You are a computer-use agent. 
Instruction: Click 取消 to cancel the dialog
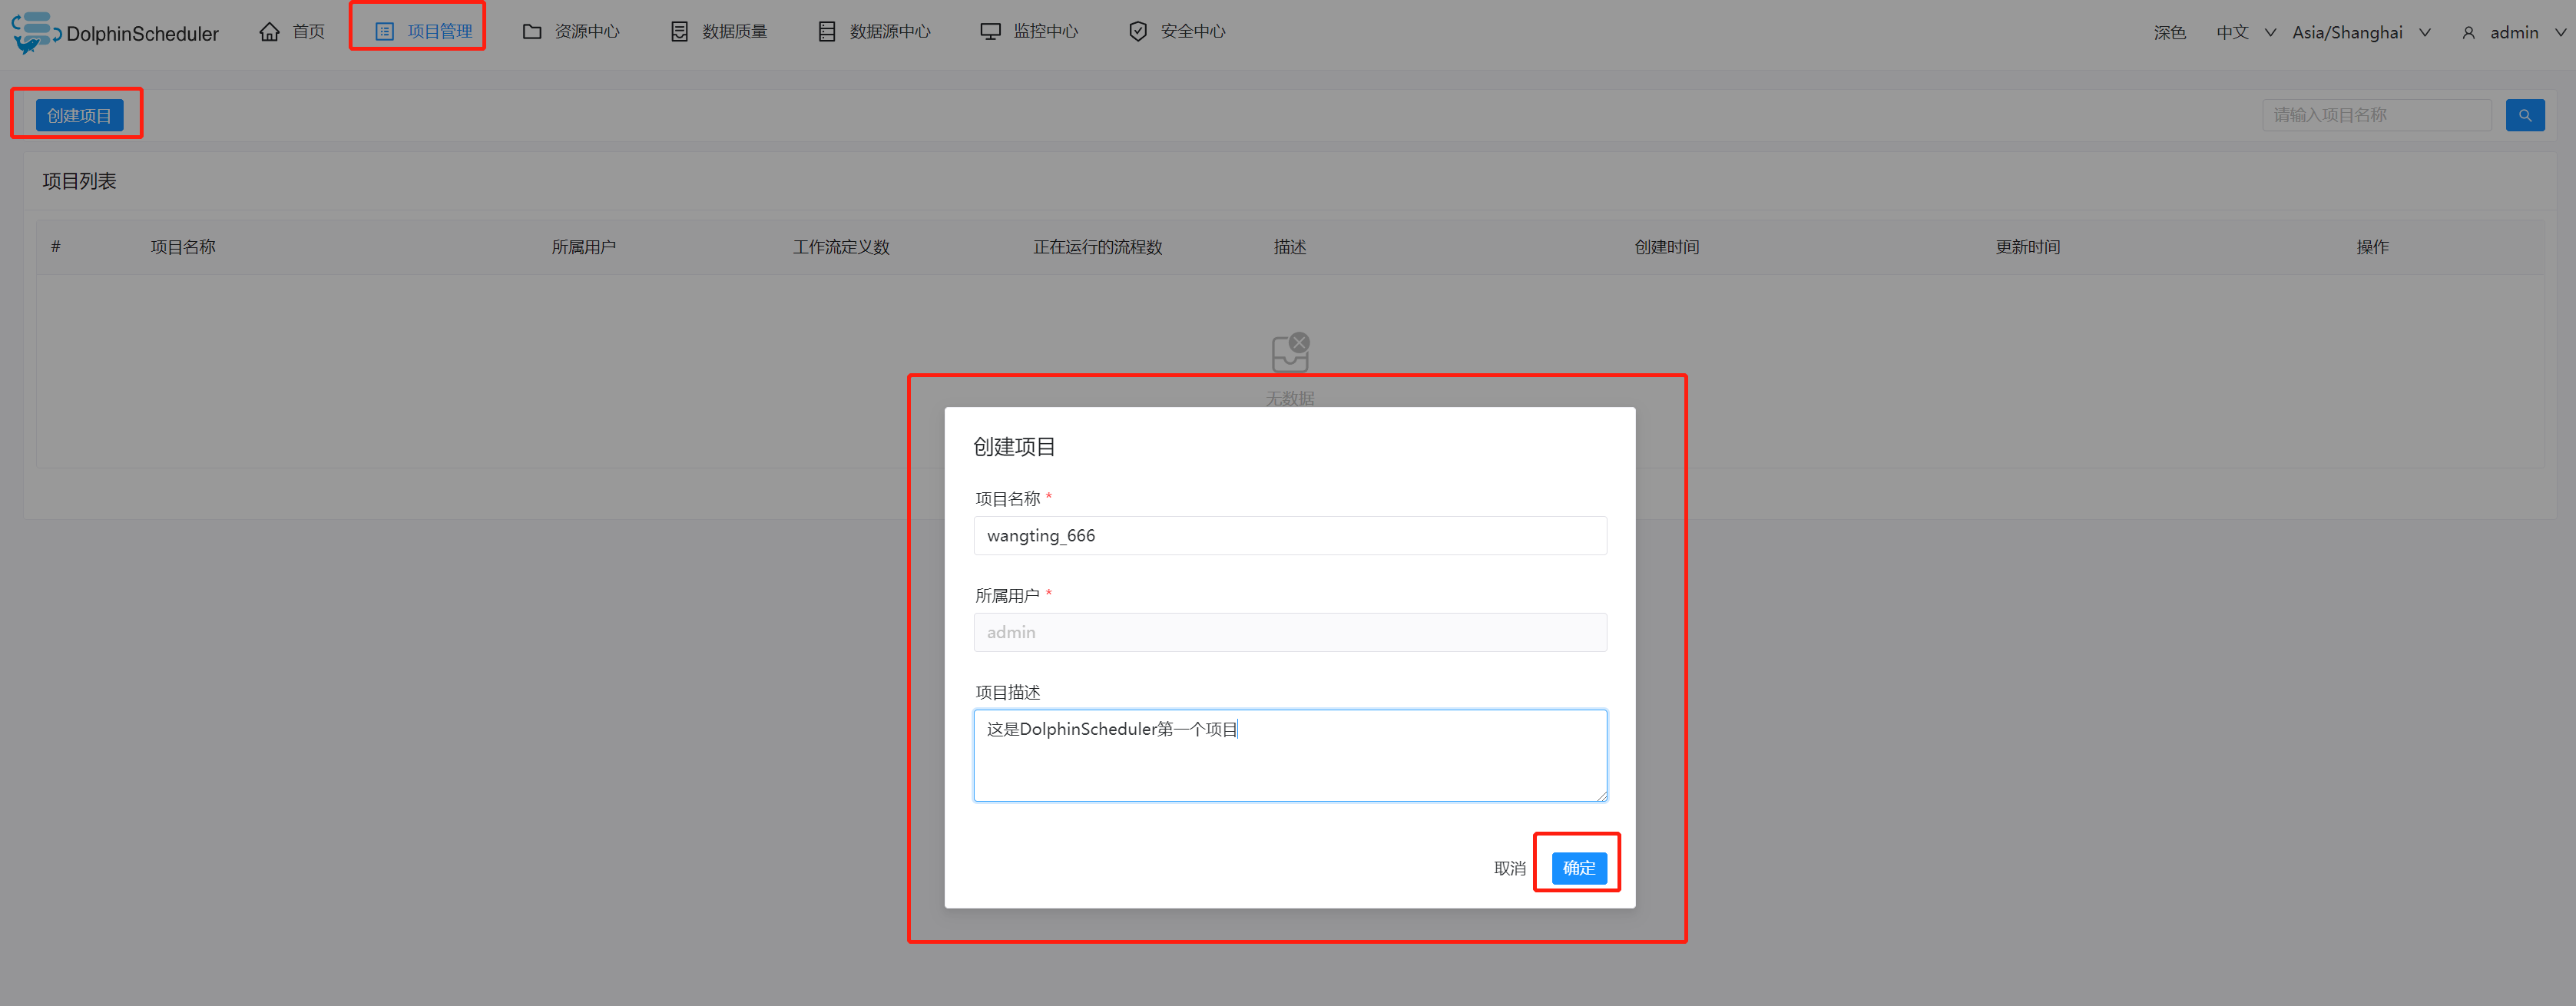tap(1509, 868)
